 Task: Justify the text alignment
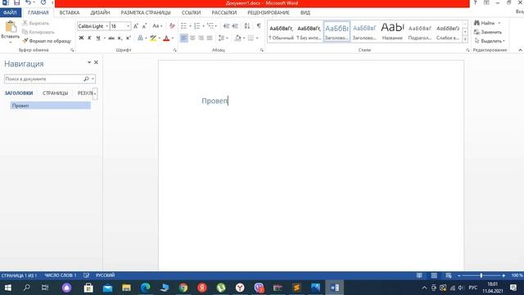[210, 39]
